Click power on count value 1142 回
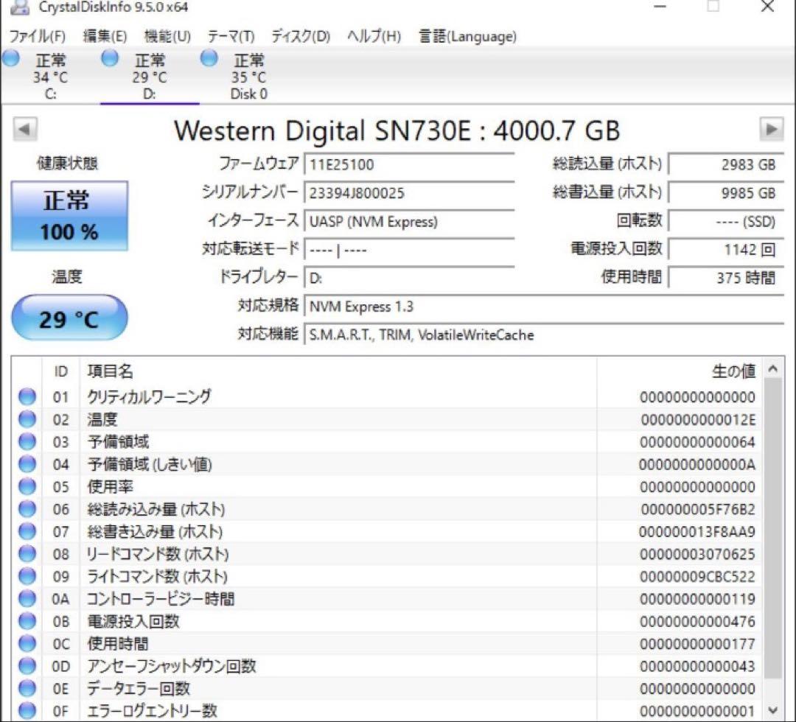This screenshot has width=796, height=722. click(x=726, y=250)
